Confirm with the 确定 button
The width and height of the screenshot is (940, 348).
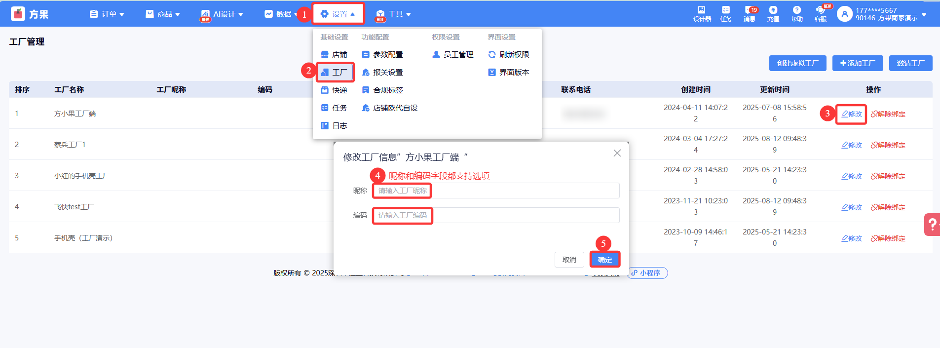point(604,260)
